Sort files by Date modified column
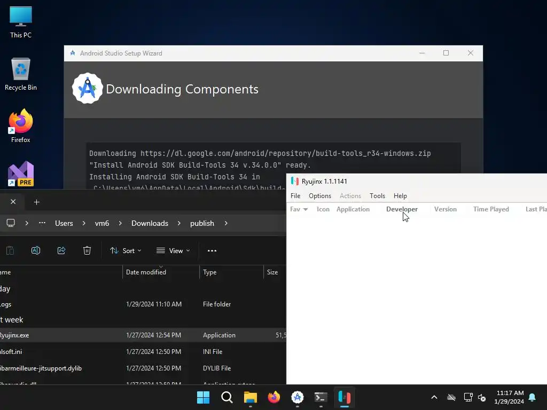The image size is (547, 410). 161,272
